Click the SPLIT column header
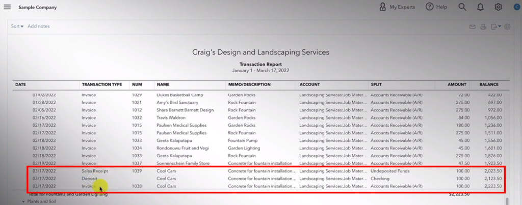This screenshot has height=205, width=522. 377,85
